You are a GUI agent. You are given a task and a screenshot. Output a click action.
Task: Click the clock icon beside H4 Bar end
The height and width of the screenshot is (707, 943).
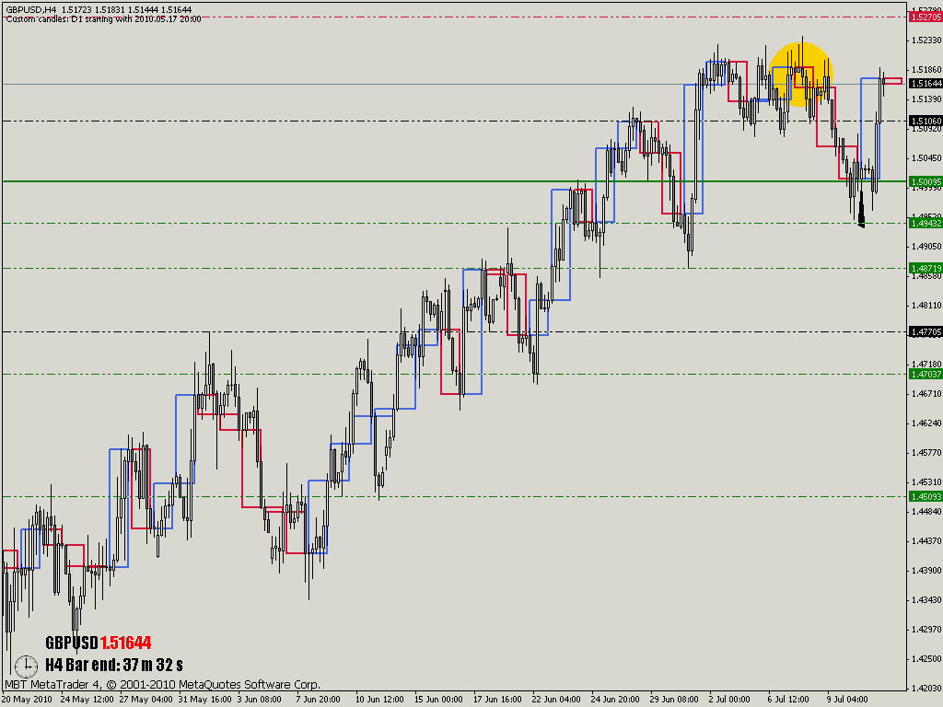pos(26,666)
